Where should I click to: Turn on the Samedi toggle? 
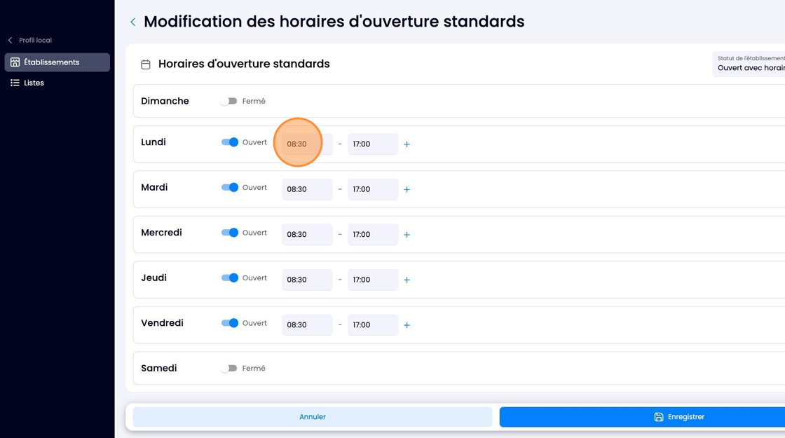[x=228, y=369]
